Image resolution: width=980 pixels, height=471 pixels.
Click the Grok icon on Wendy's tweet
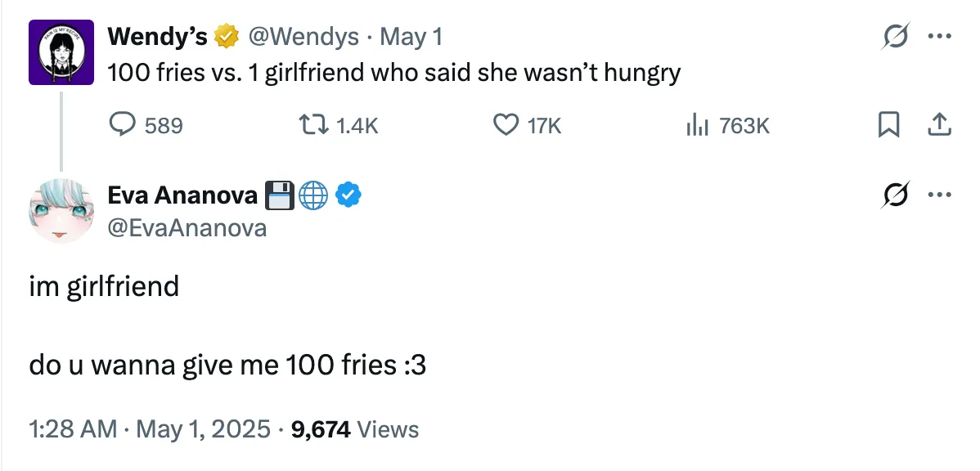897,36
